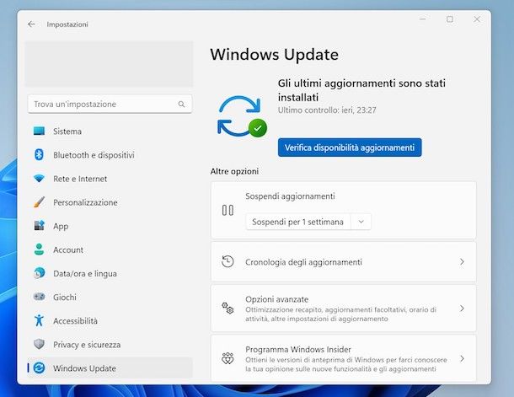The height and width of the screenshot is (397, 514).
Task: Click the user profile placeholder area
Action: [110, 64]
